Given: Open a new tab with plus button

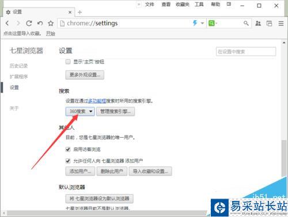Looking at the screenshot, I should 80,12.
